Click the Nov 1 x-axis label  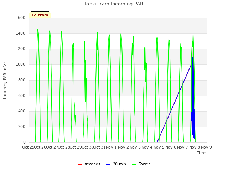112,147
